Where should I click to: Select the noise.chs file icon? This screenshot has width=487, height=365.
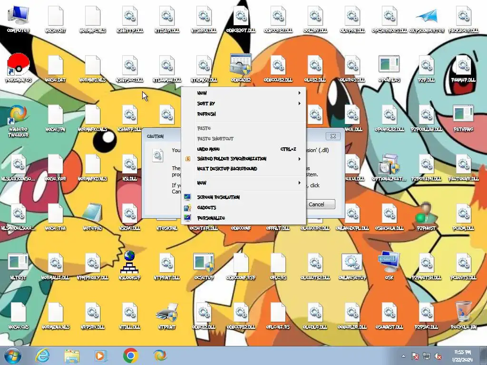click(18, 316)
